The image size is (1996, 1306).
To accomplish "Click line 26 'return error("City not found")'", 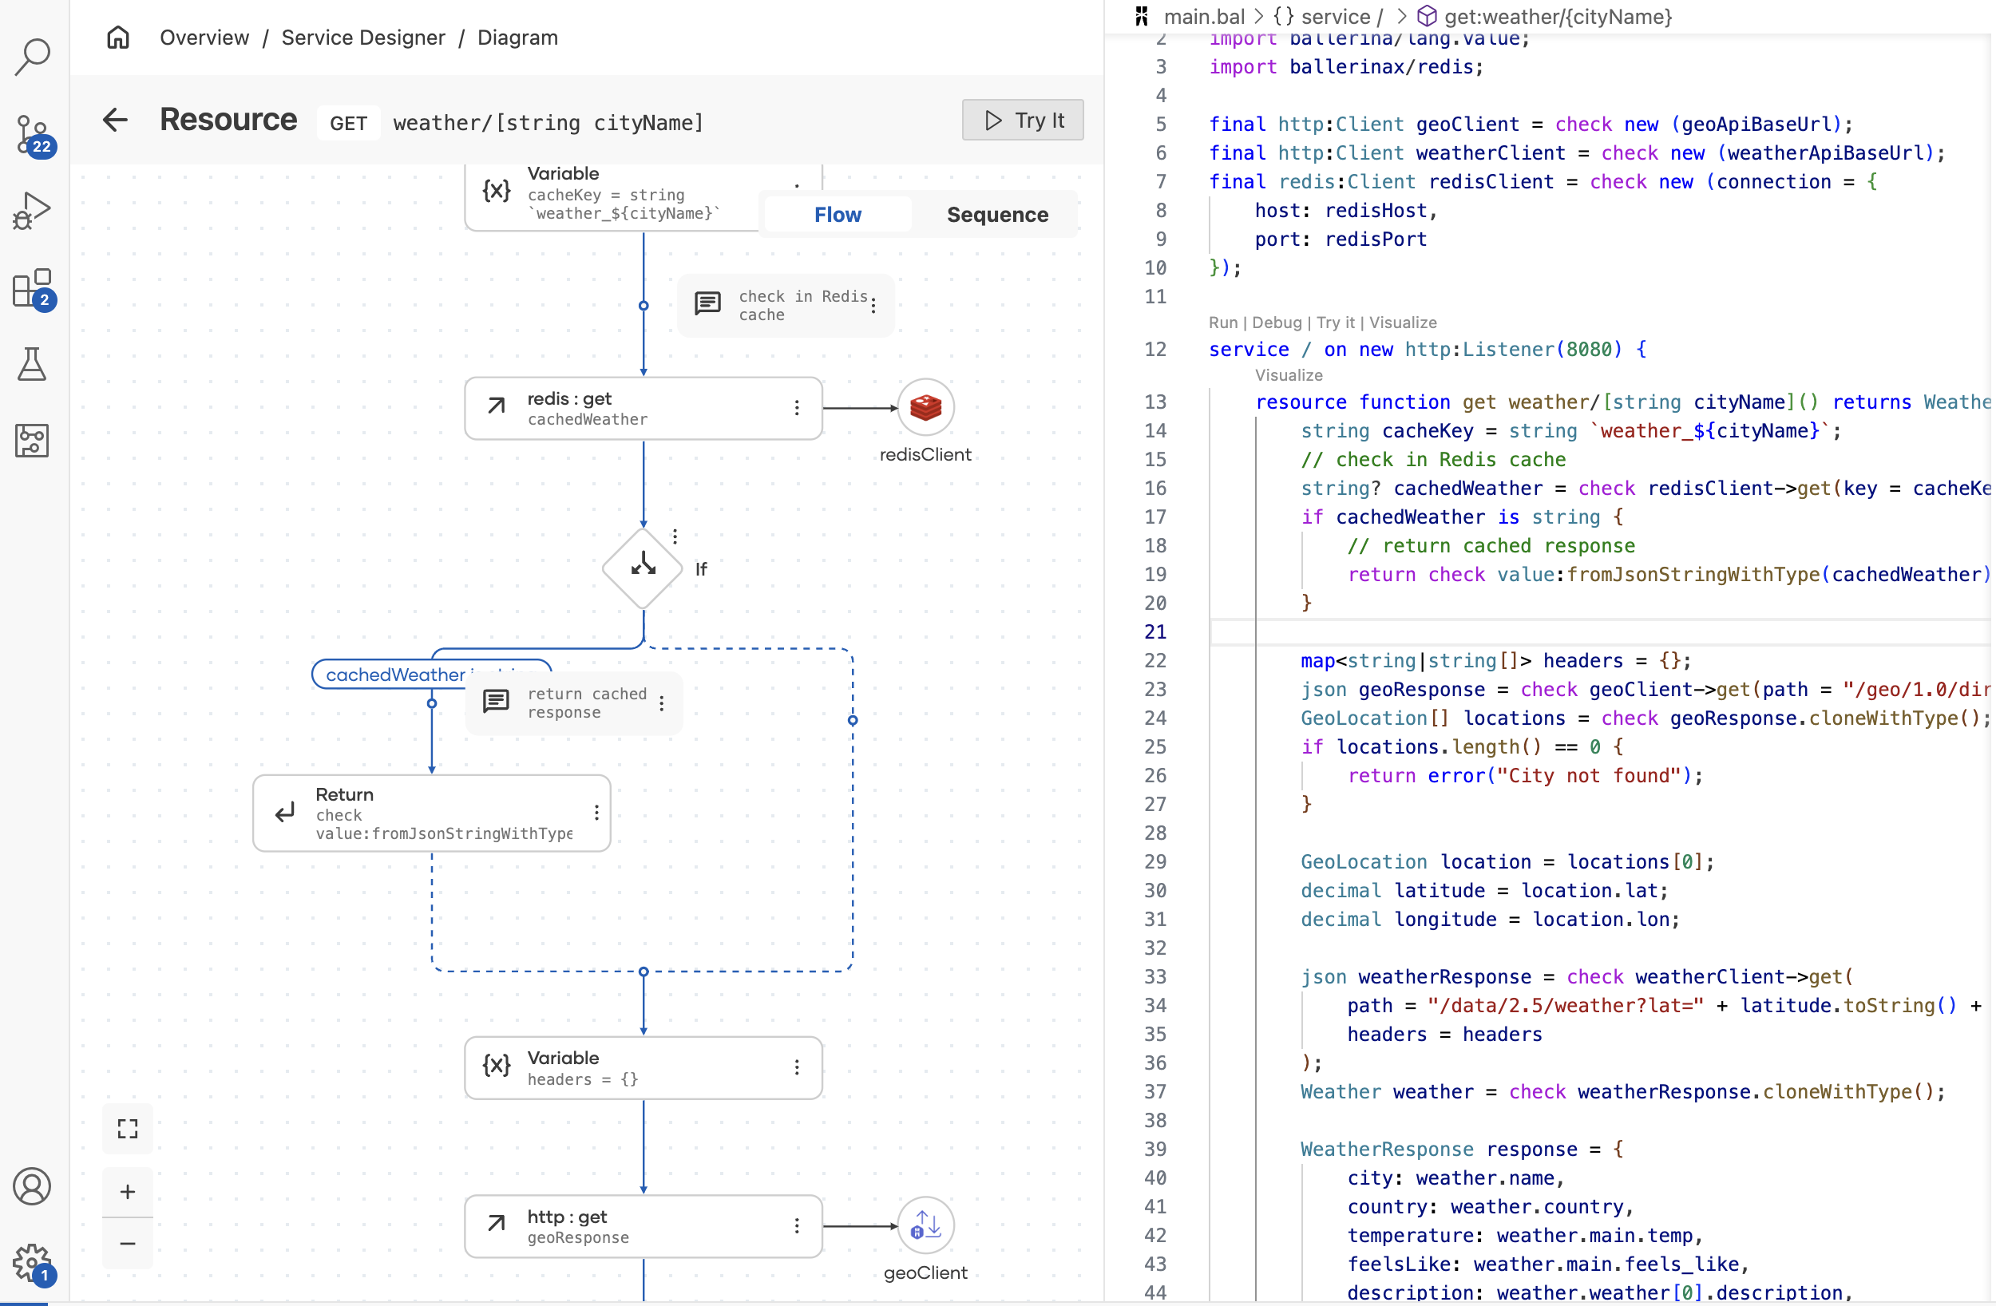I will pyautogui.click(x=1525, y=775).
